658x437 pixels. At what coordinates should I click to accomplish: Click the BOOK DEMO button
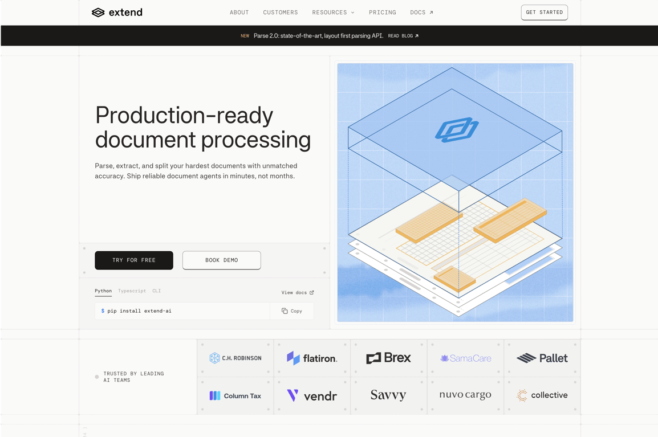(222, 260)
